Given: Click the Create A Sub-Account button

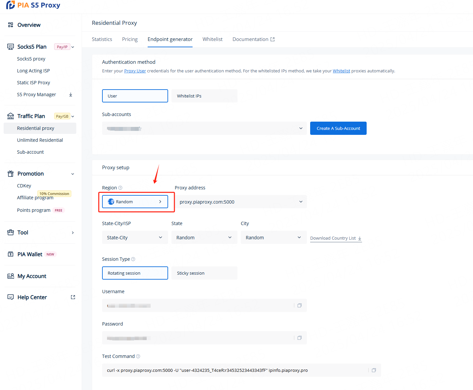Looking at the screenshot, I should tap(338, 128).
